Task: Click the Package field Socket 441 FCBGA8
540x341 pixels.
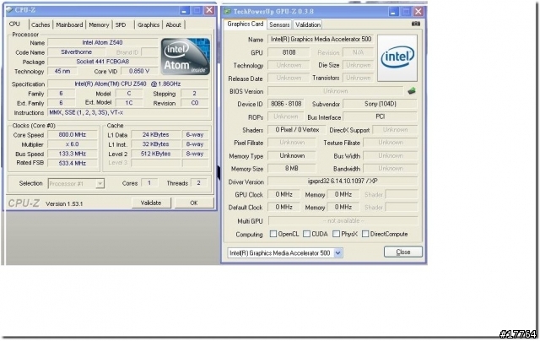Action: pyautogui.click(x=103, y=62)
